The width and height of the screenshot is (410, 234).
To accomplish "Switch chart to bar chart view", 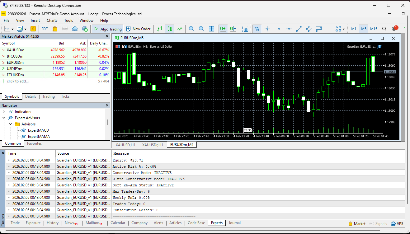I will [x=160, y=29].
